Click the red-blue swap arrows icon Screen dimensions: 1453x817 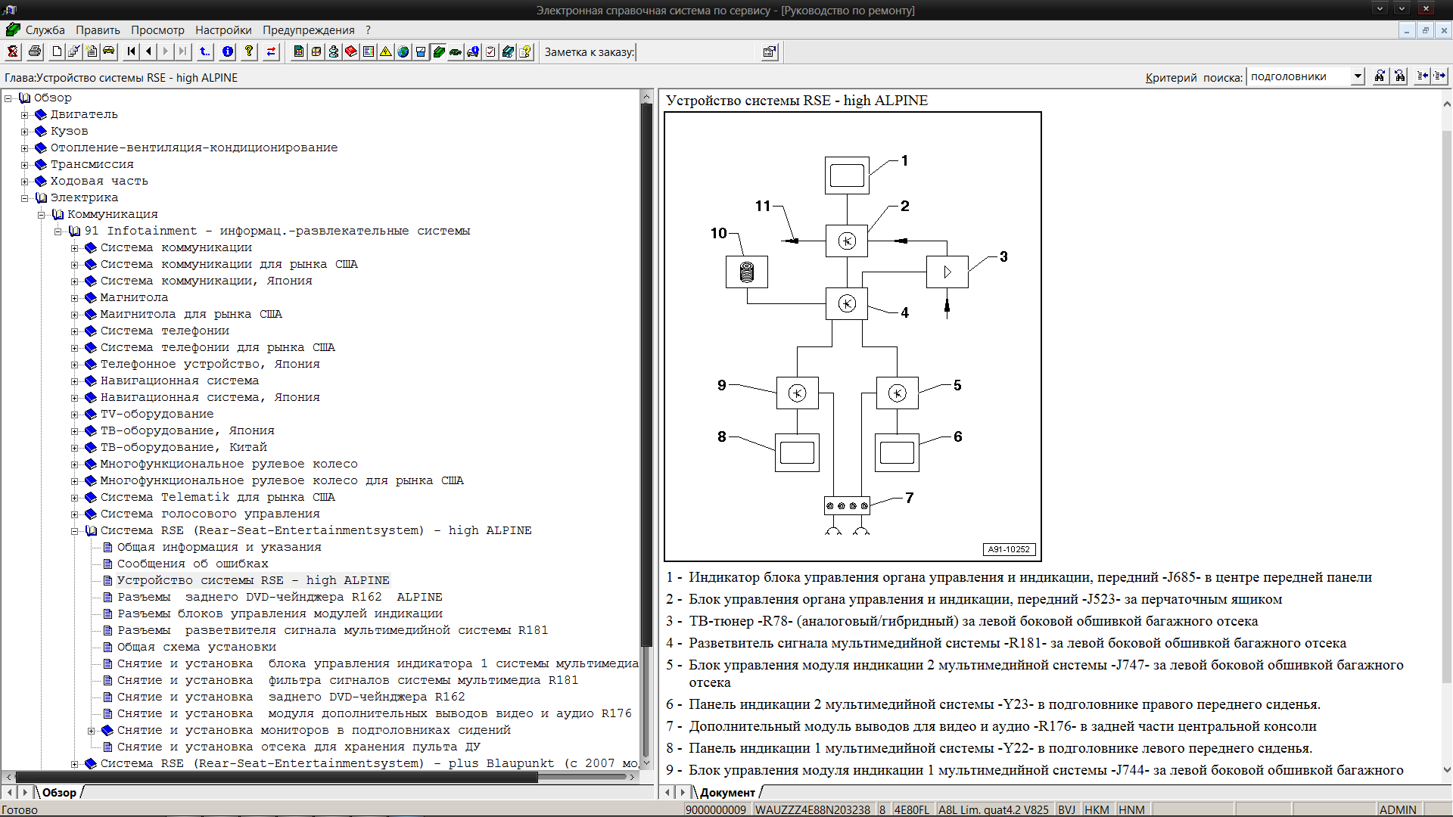click(271, 52)
